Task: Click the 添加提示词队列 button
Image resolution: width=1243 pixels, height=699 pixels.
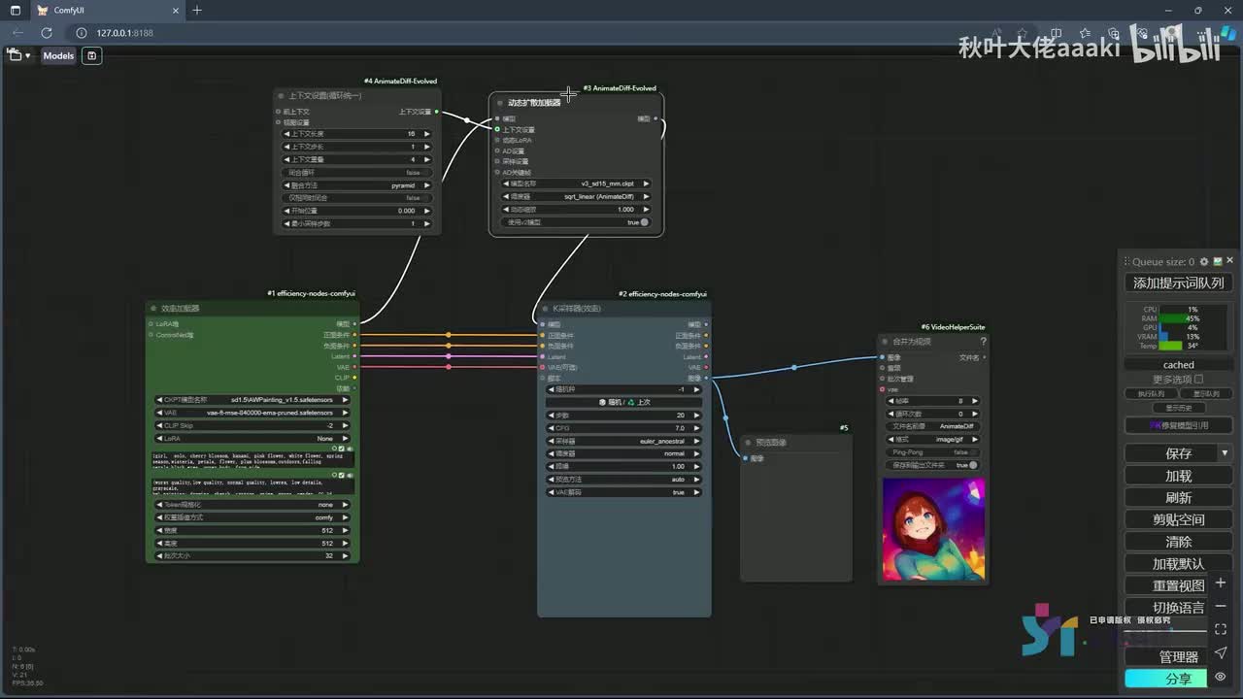Action: pyautogui.click(x=1178, y=283)
